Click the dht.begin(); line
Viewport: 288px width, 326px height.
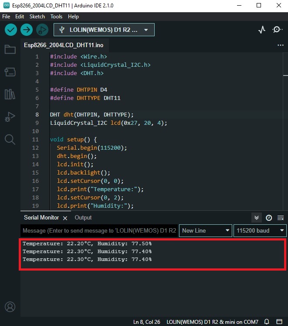(77, 156)
